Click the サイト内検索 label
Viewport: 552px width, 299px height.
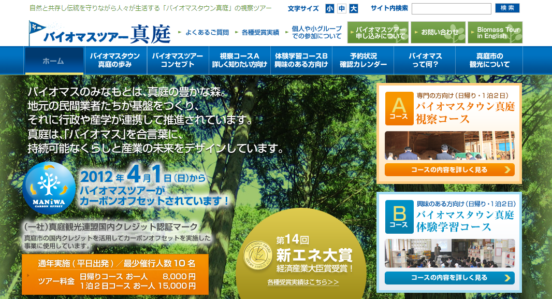coord(389,8)
